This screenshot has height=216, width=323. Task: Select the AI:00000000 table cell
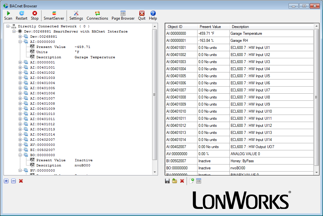coord(181,33)
